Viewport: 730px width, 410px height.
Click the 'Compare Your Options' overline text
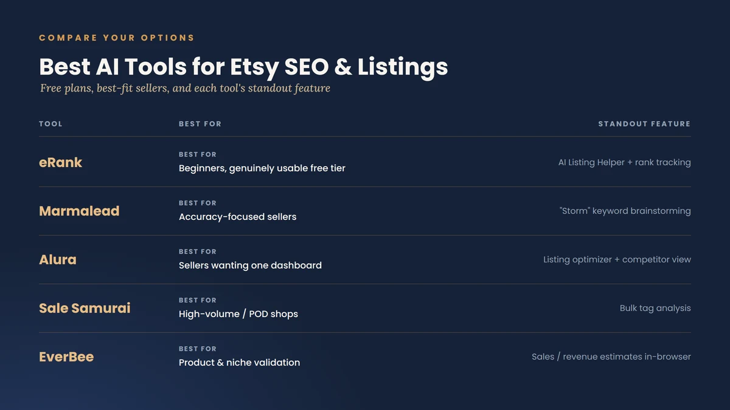pyautogui.click(x=117, y=38)
